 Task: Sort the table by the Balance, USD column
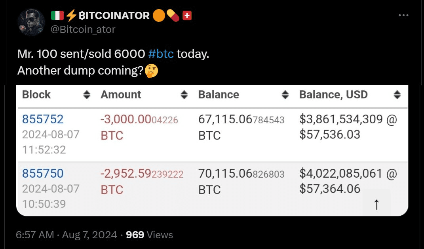(x=397, y=95)
